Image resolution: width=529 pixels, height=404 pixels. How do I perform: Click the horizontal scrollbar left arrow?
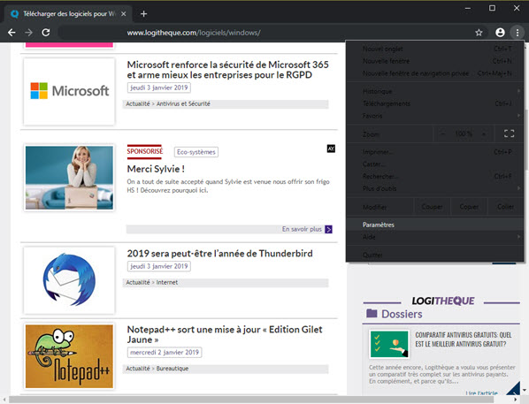(4, 400)
